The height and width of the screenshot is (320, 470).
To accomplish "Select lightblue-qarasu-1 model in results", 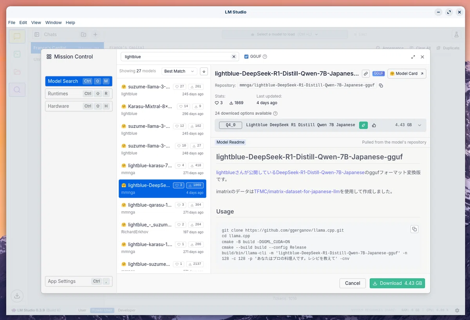I will [163, 209].
